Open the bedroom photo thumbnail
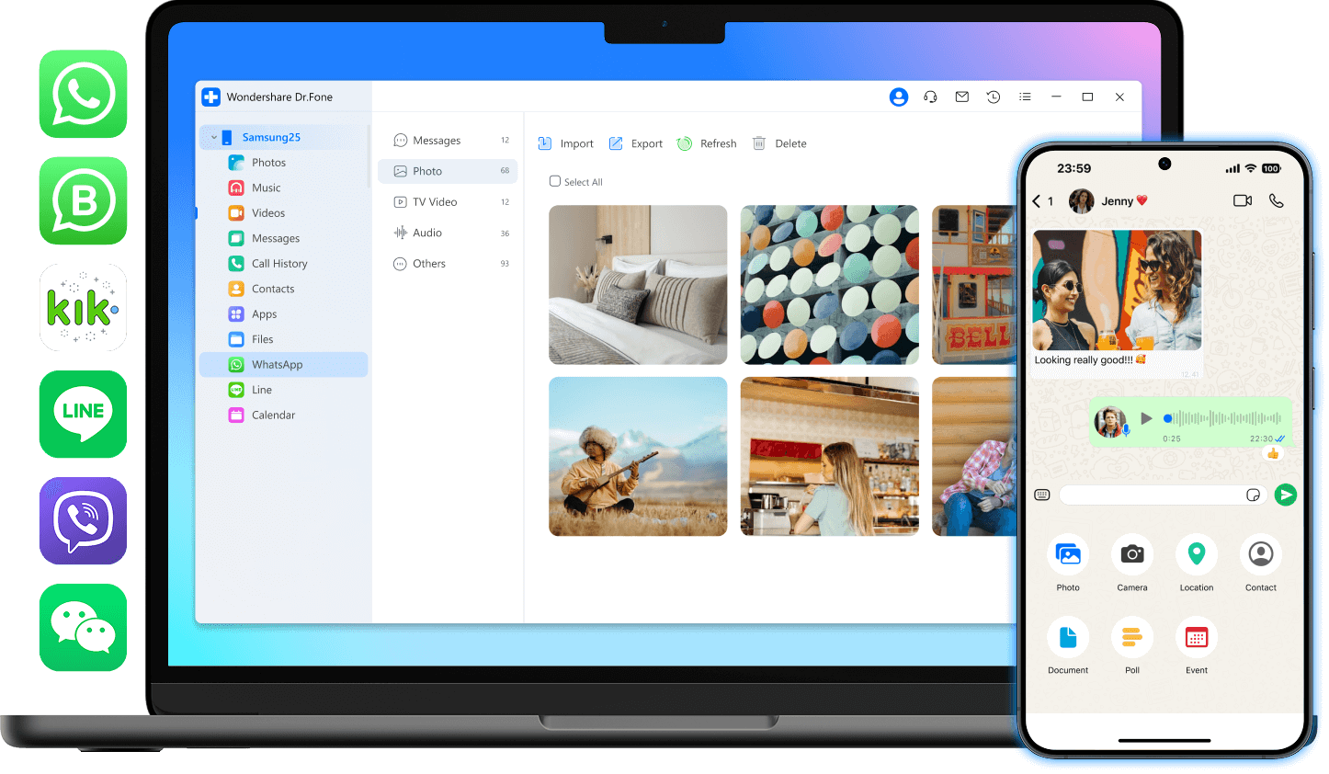The image size is (1329, 774). (x=637, y=285)
